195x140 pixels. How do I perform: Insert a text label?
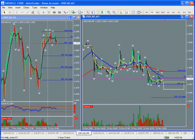(49, 12)
